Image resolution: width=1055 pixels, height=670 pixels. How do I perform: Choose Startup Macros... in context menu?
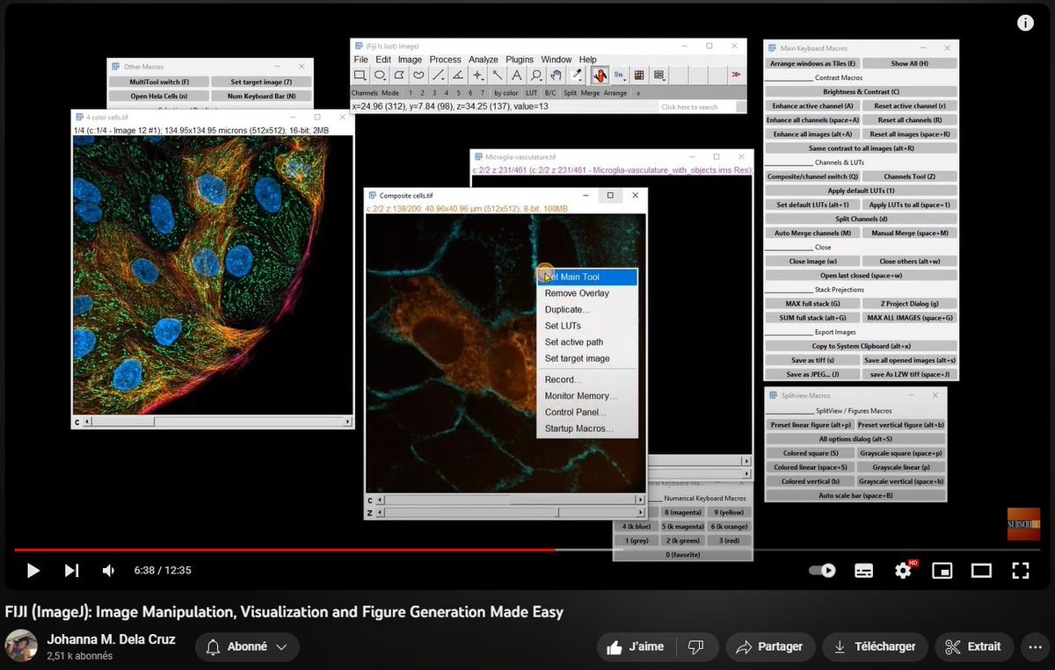click(587, 429)
